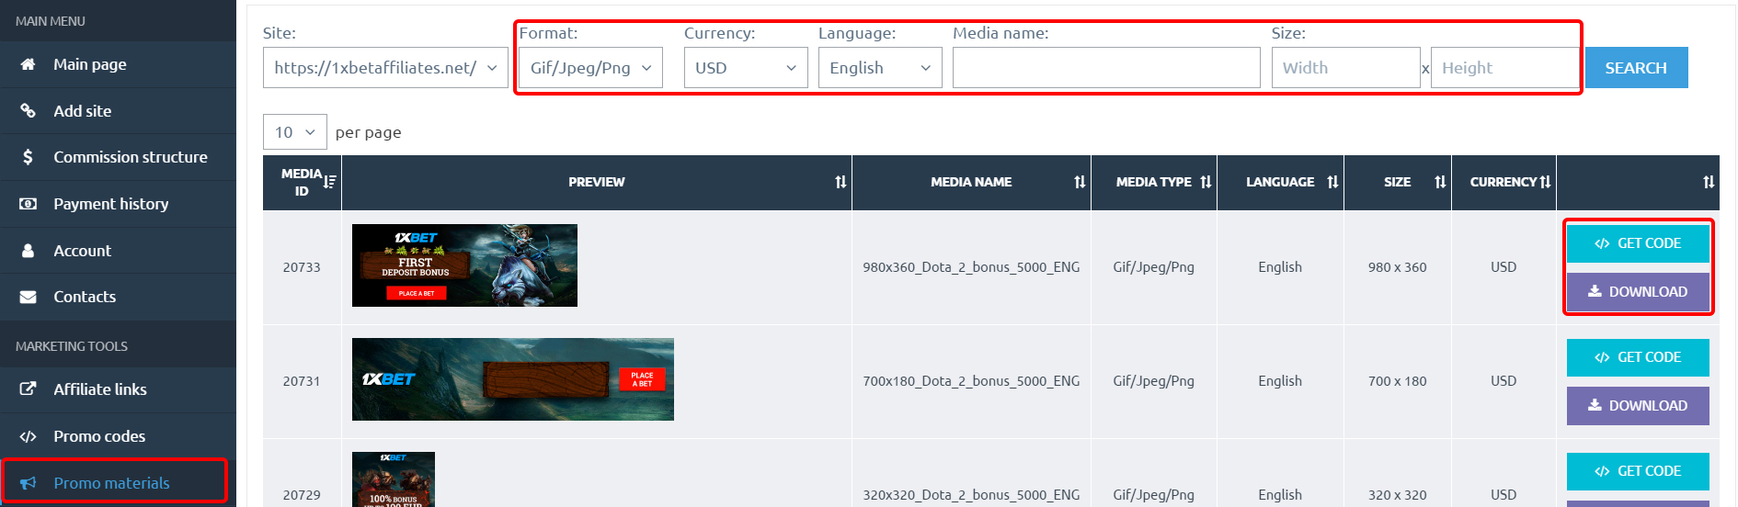1738x507 pixels.
Task: Click media ID 20733 cell
Action: tap(302, 267)
